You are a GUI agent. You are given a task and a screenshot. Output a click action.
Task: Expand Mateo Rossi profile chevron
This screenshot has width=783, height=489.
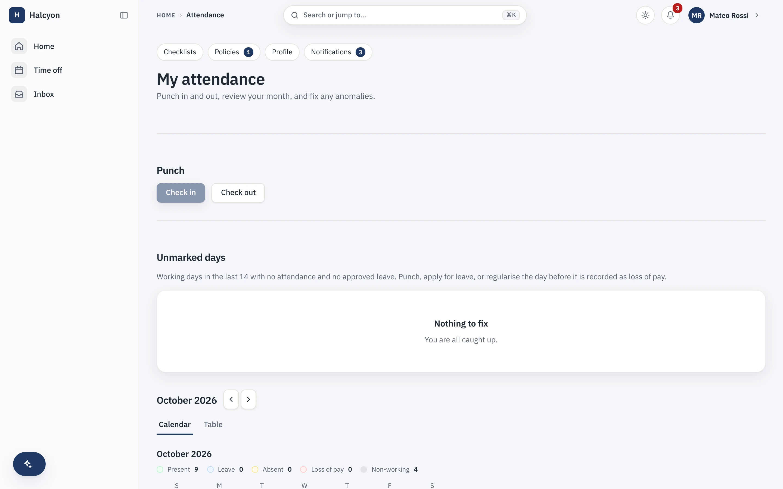click(757, 15)
